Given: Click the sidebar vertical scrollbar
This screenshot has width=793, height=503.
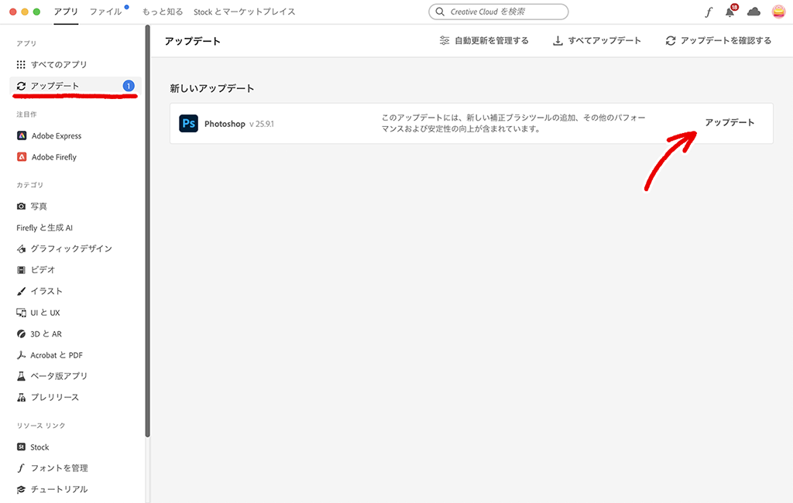Looking at the screenshot, I should tap(148, 231).
